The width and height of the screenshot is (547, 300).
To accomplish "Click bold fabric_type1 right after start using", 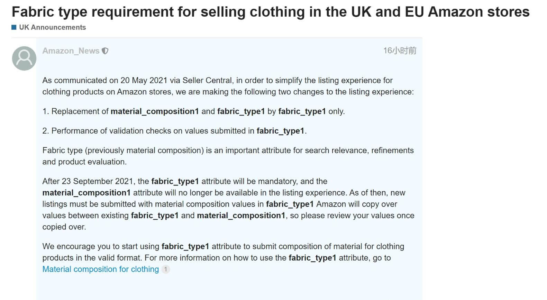I will [x=185, y=246].
